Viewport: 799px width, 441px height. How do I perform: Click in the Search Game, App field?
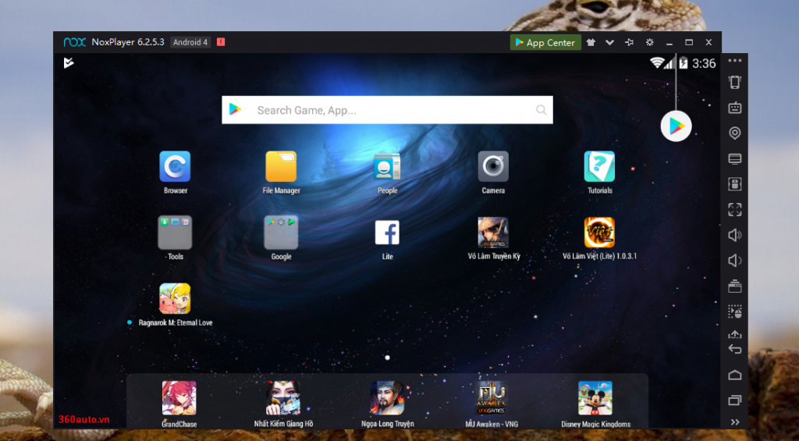[x=387, y=109]
